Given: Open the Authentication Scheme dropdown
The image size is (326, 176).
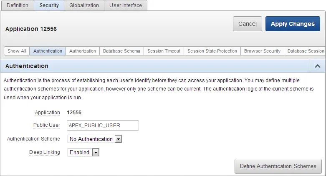Looking at the screenshot, I should pyautogui.click(x=94, y=139).
